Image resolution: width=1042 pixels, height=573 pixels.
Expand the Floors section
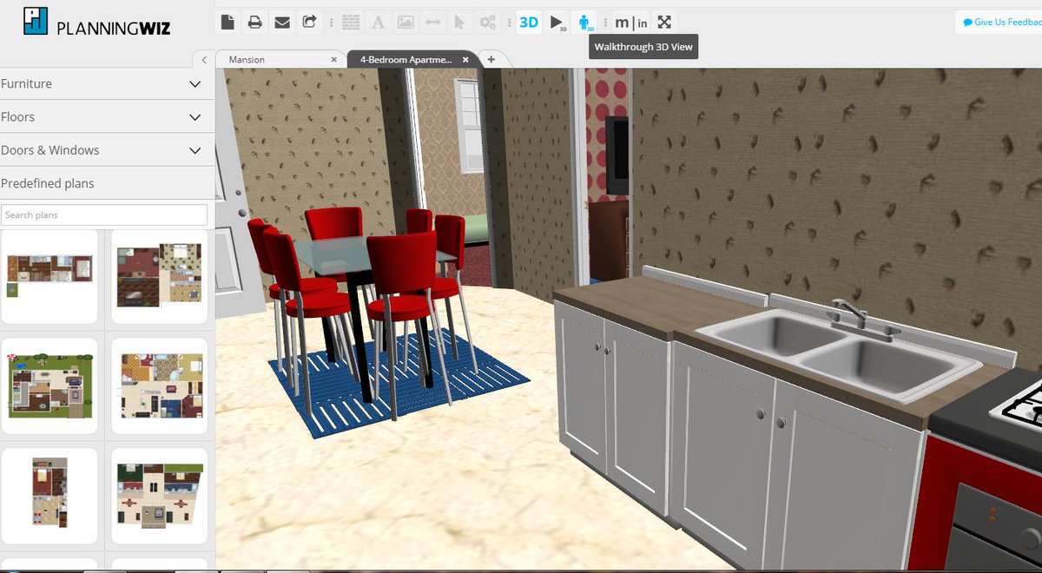point(107,117)
